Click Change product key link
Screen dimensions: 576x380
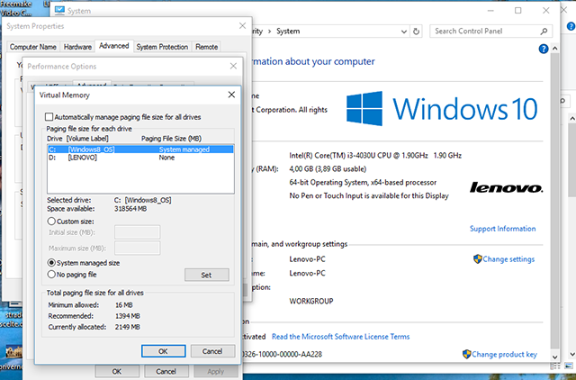pyautogui.click(x=504, y=354)
